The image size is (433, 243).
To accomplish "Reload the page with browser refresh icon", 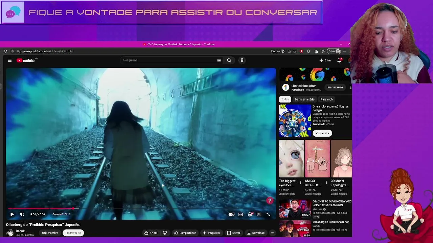I will pyautogui.click(x=5, y=51).
